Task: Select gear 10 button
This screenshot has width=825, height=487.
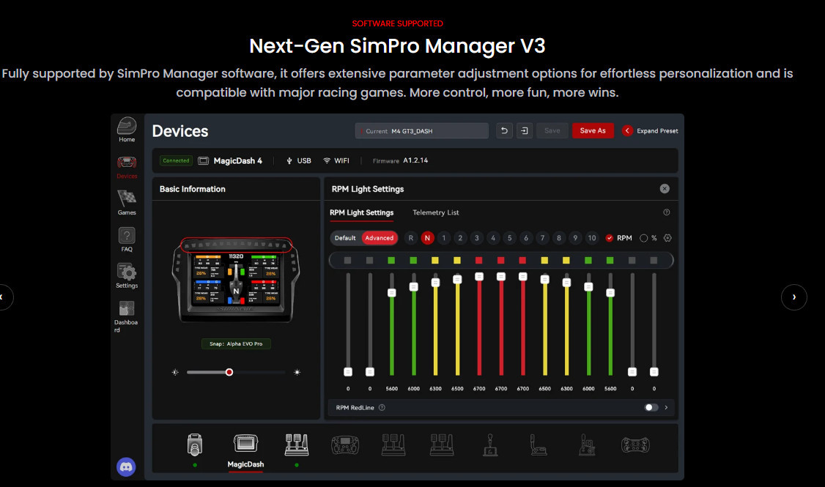Action: (592, 238)
